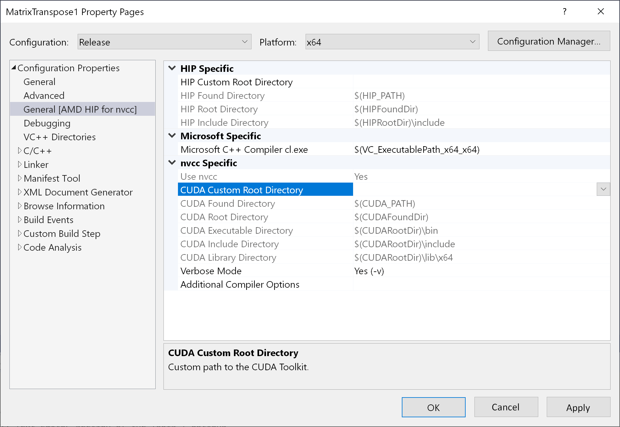620x427 pixels.
Task: Click the Cancel button
Action: (506, 407)
